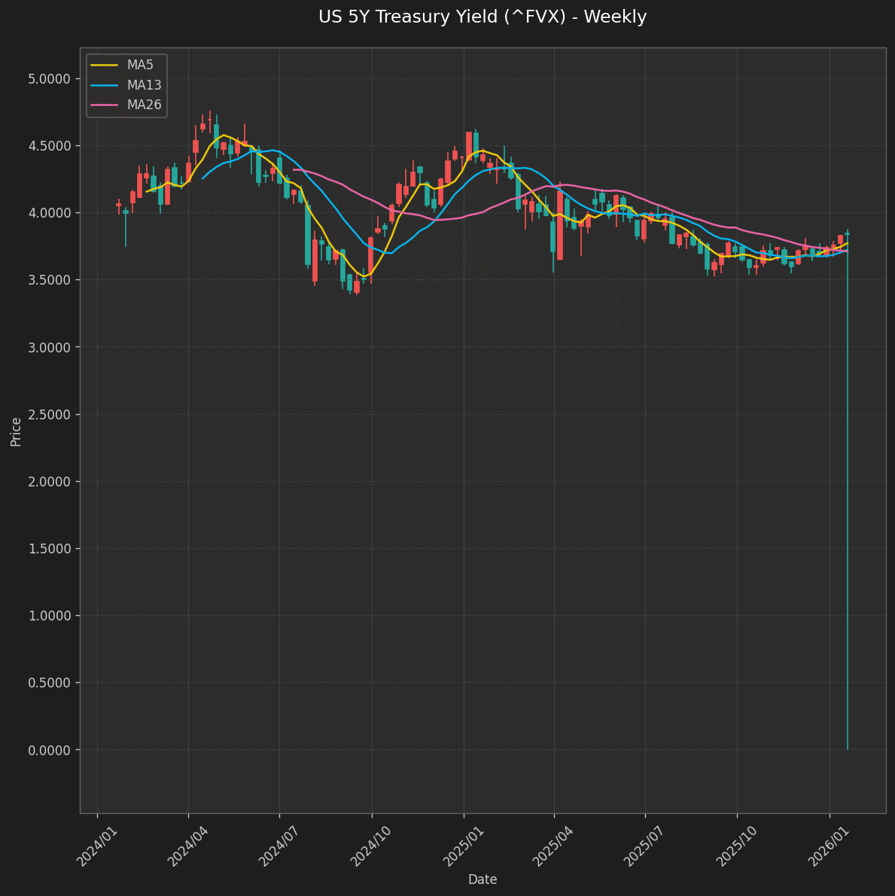Click the pink MA26 legend line sample
This screenshot has height=896, width=895.
tap(105, 105)
